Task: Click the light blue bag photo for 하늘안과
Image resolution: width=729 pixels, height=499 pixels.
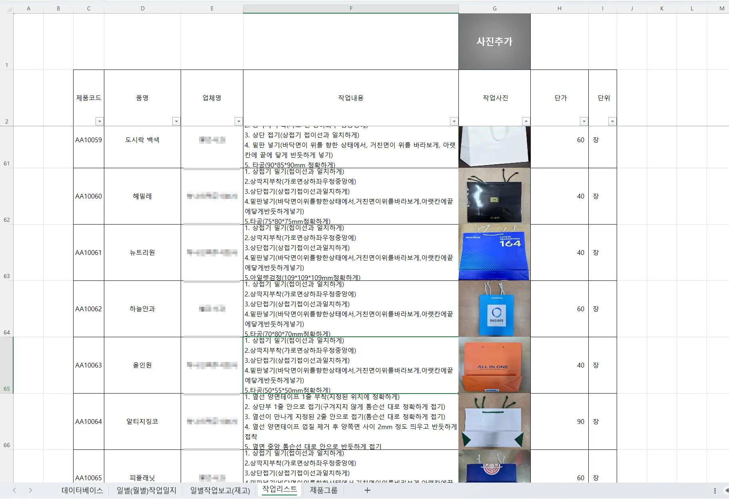Action: click(x=494, y=309)
